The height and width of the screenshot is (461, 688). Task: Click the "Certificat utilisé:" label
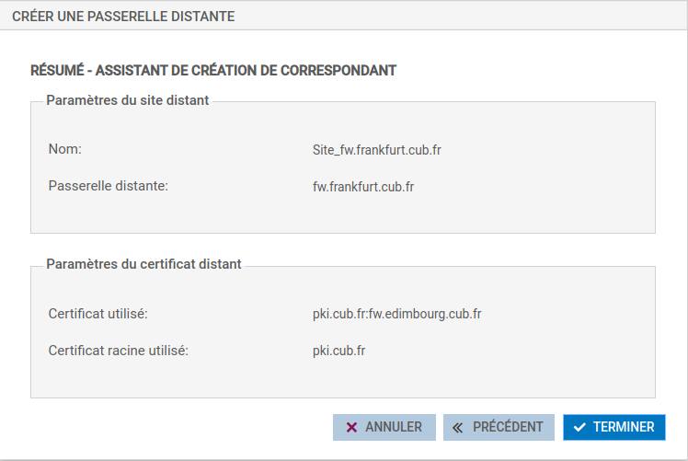[98, 314]
